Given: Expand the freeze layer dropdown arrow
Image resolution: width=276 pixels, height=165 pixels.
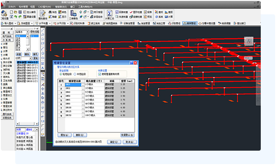Looking at the screenshot, I should [x=32, y=23].
